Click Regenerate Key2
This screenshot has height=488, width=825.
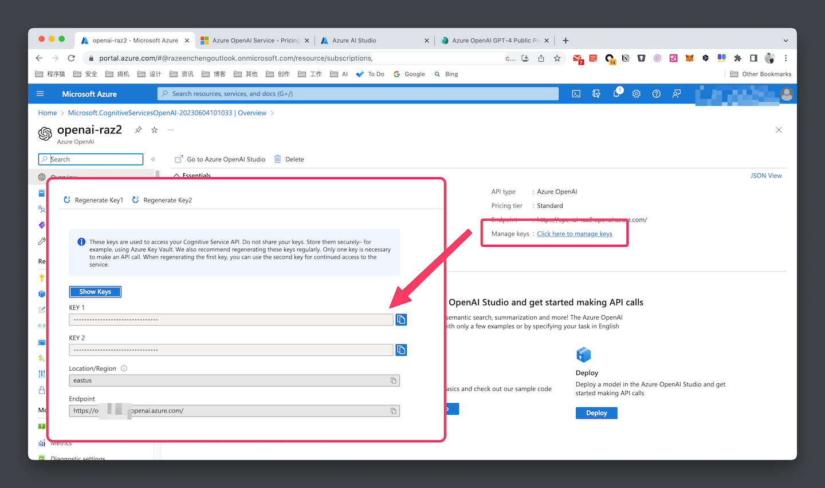[162, 200]
